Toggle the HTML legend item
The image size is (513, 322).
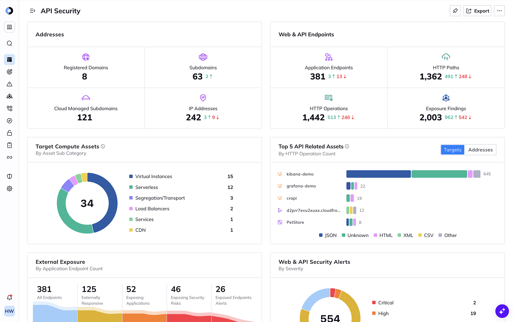tap(383, 235)
